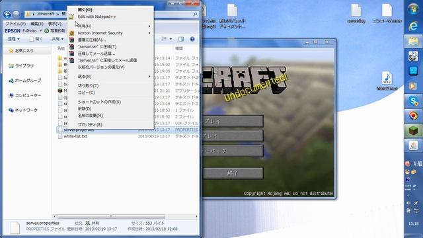
Task: Click the Open button in Explorer toolbar
Action: 36,39
